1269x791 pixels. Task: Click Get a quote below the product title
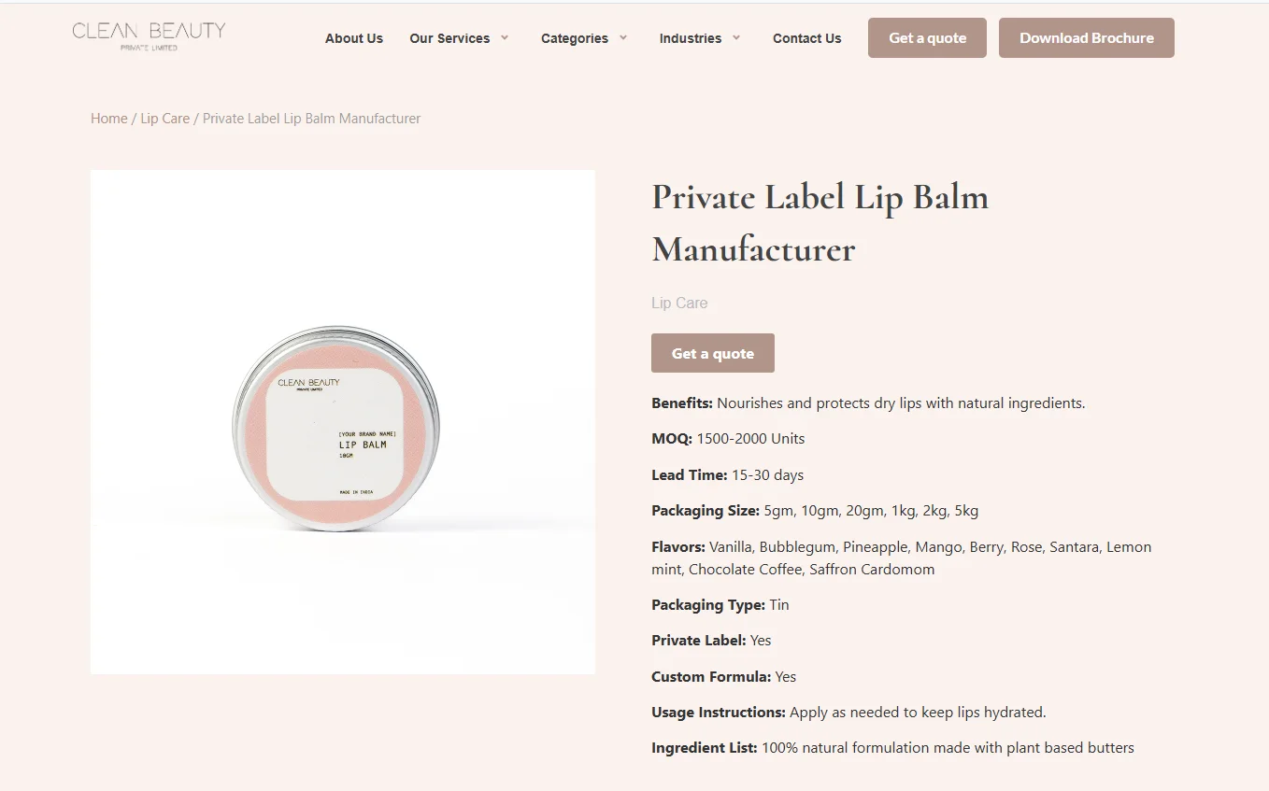coord(712,353)
